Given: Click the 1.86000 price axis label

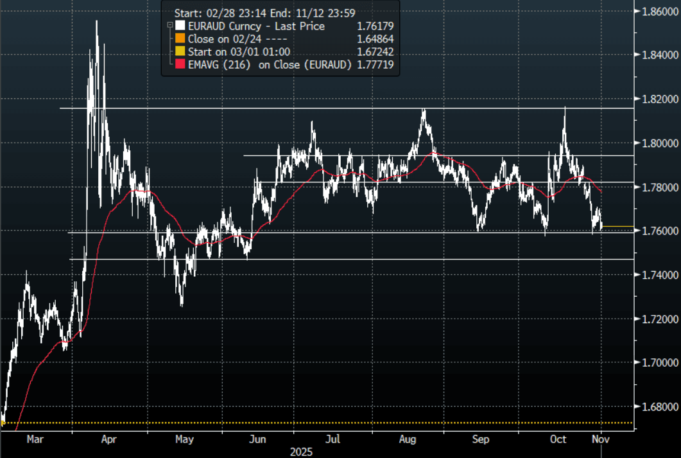Looking at the screenshot, I should coord(659,12).
